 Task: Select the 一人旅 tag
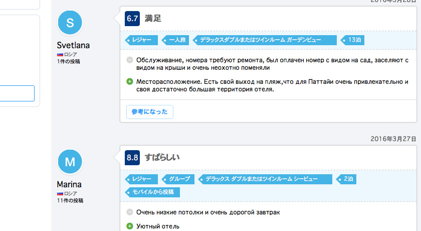point(175,40)
